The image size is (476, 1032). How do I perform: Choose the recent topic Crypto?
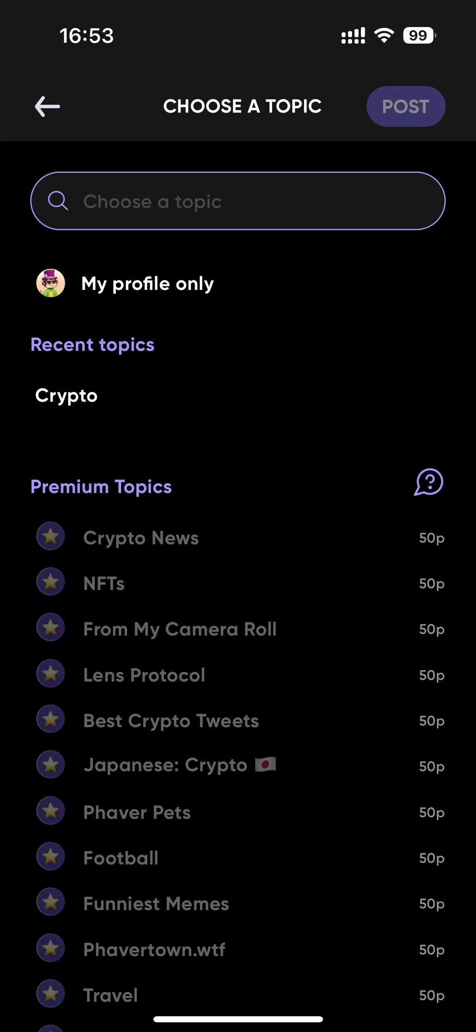[66, 396]
